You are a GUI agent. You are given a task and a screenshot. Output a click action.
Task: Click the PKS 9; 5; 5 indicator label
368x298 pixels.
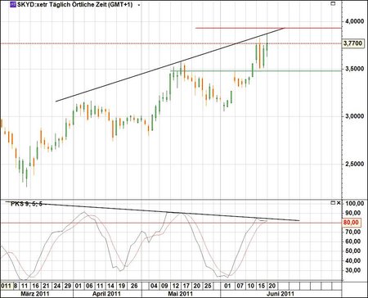(x=26, y=204)
